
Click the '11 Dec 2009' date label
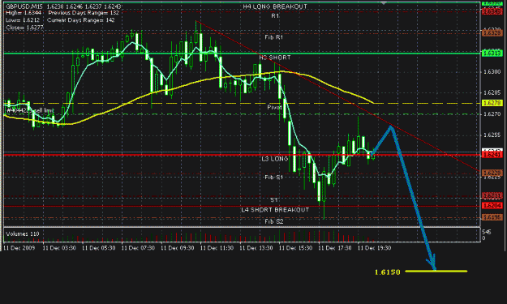pos(19,248)
